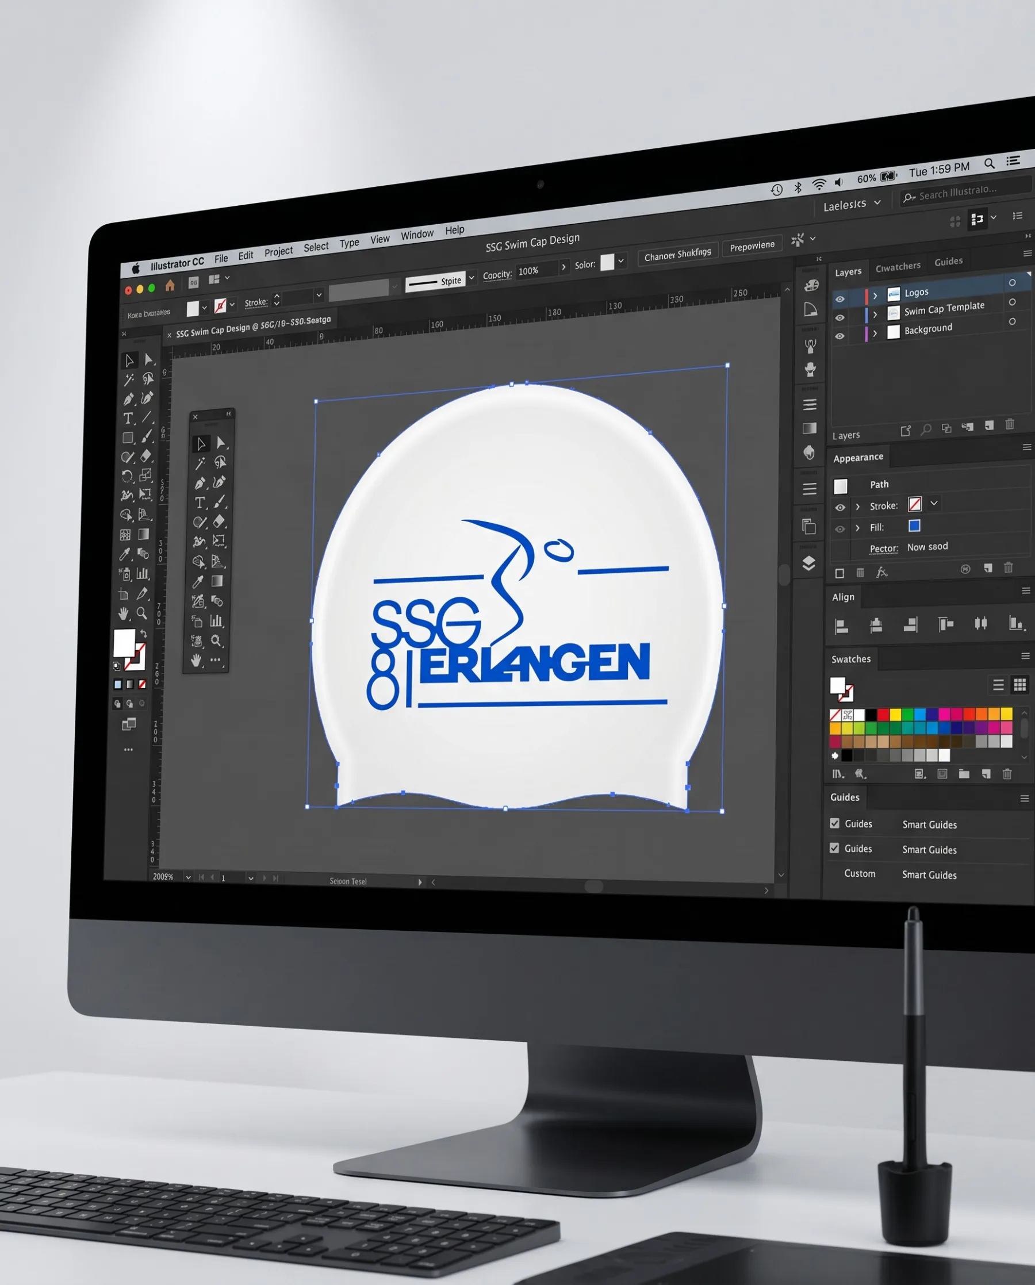1035x1285 pixels.
Task: Click blue Fill swatch in Appearance panel
Action: tap(914, 525)
